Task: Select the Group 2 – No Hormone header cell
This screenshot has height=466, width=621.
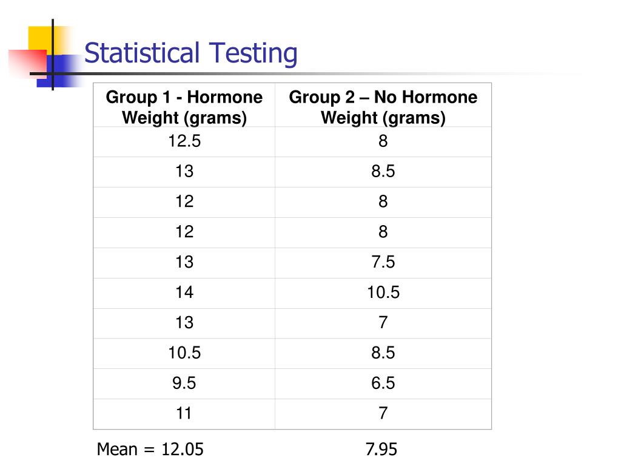Action: click(x=383, y=107)
